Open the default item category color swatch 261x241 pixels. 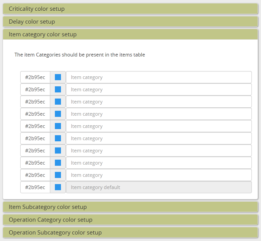58,187
